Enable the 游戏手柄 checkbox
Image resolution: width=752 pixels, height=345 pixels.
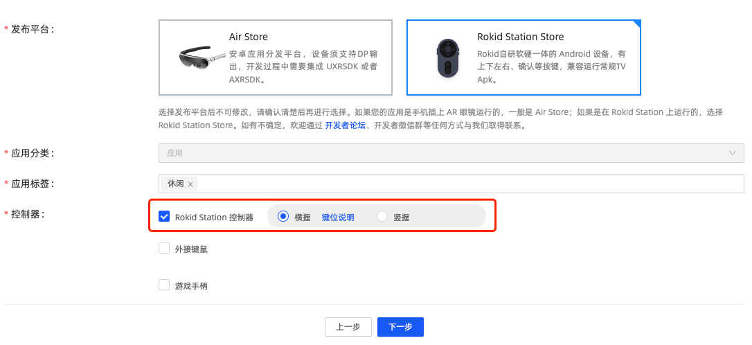point(164,285)
